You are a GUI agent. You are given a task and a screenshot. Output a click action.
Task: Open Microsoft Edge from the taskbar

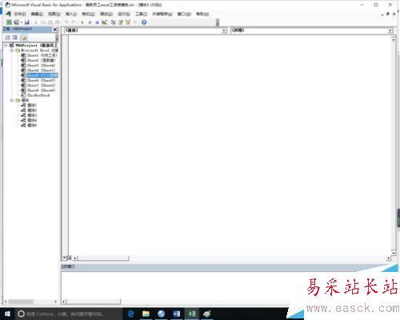pyautogui.click(x=131, y=314)
